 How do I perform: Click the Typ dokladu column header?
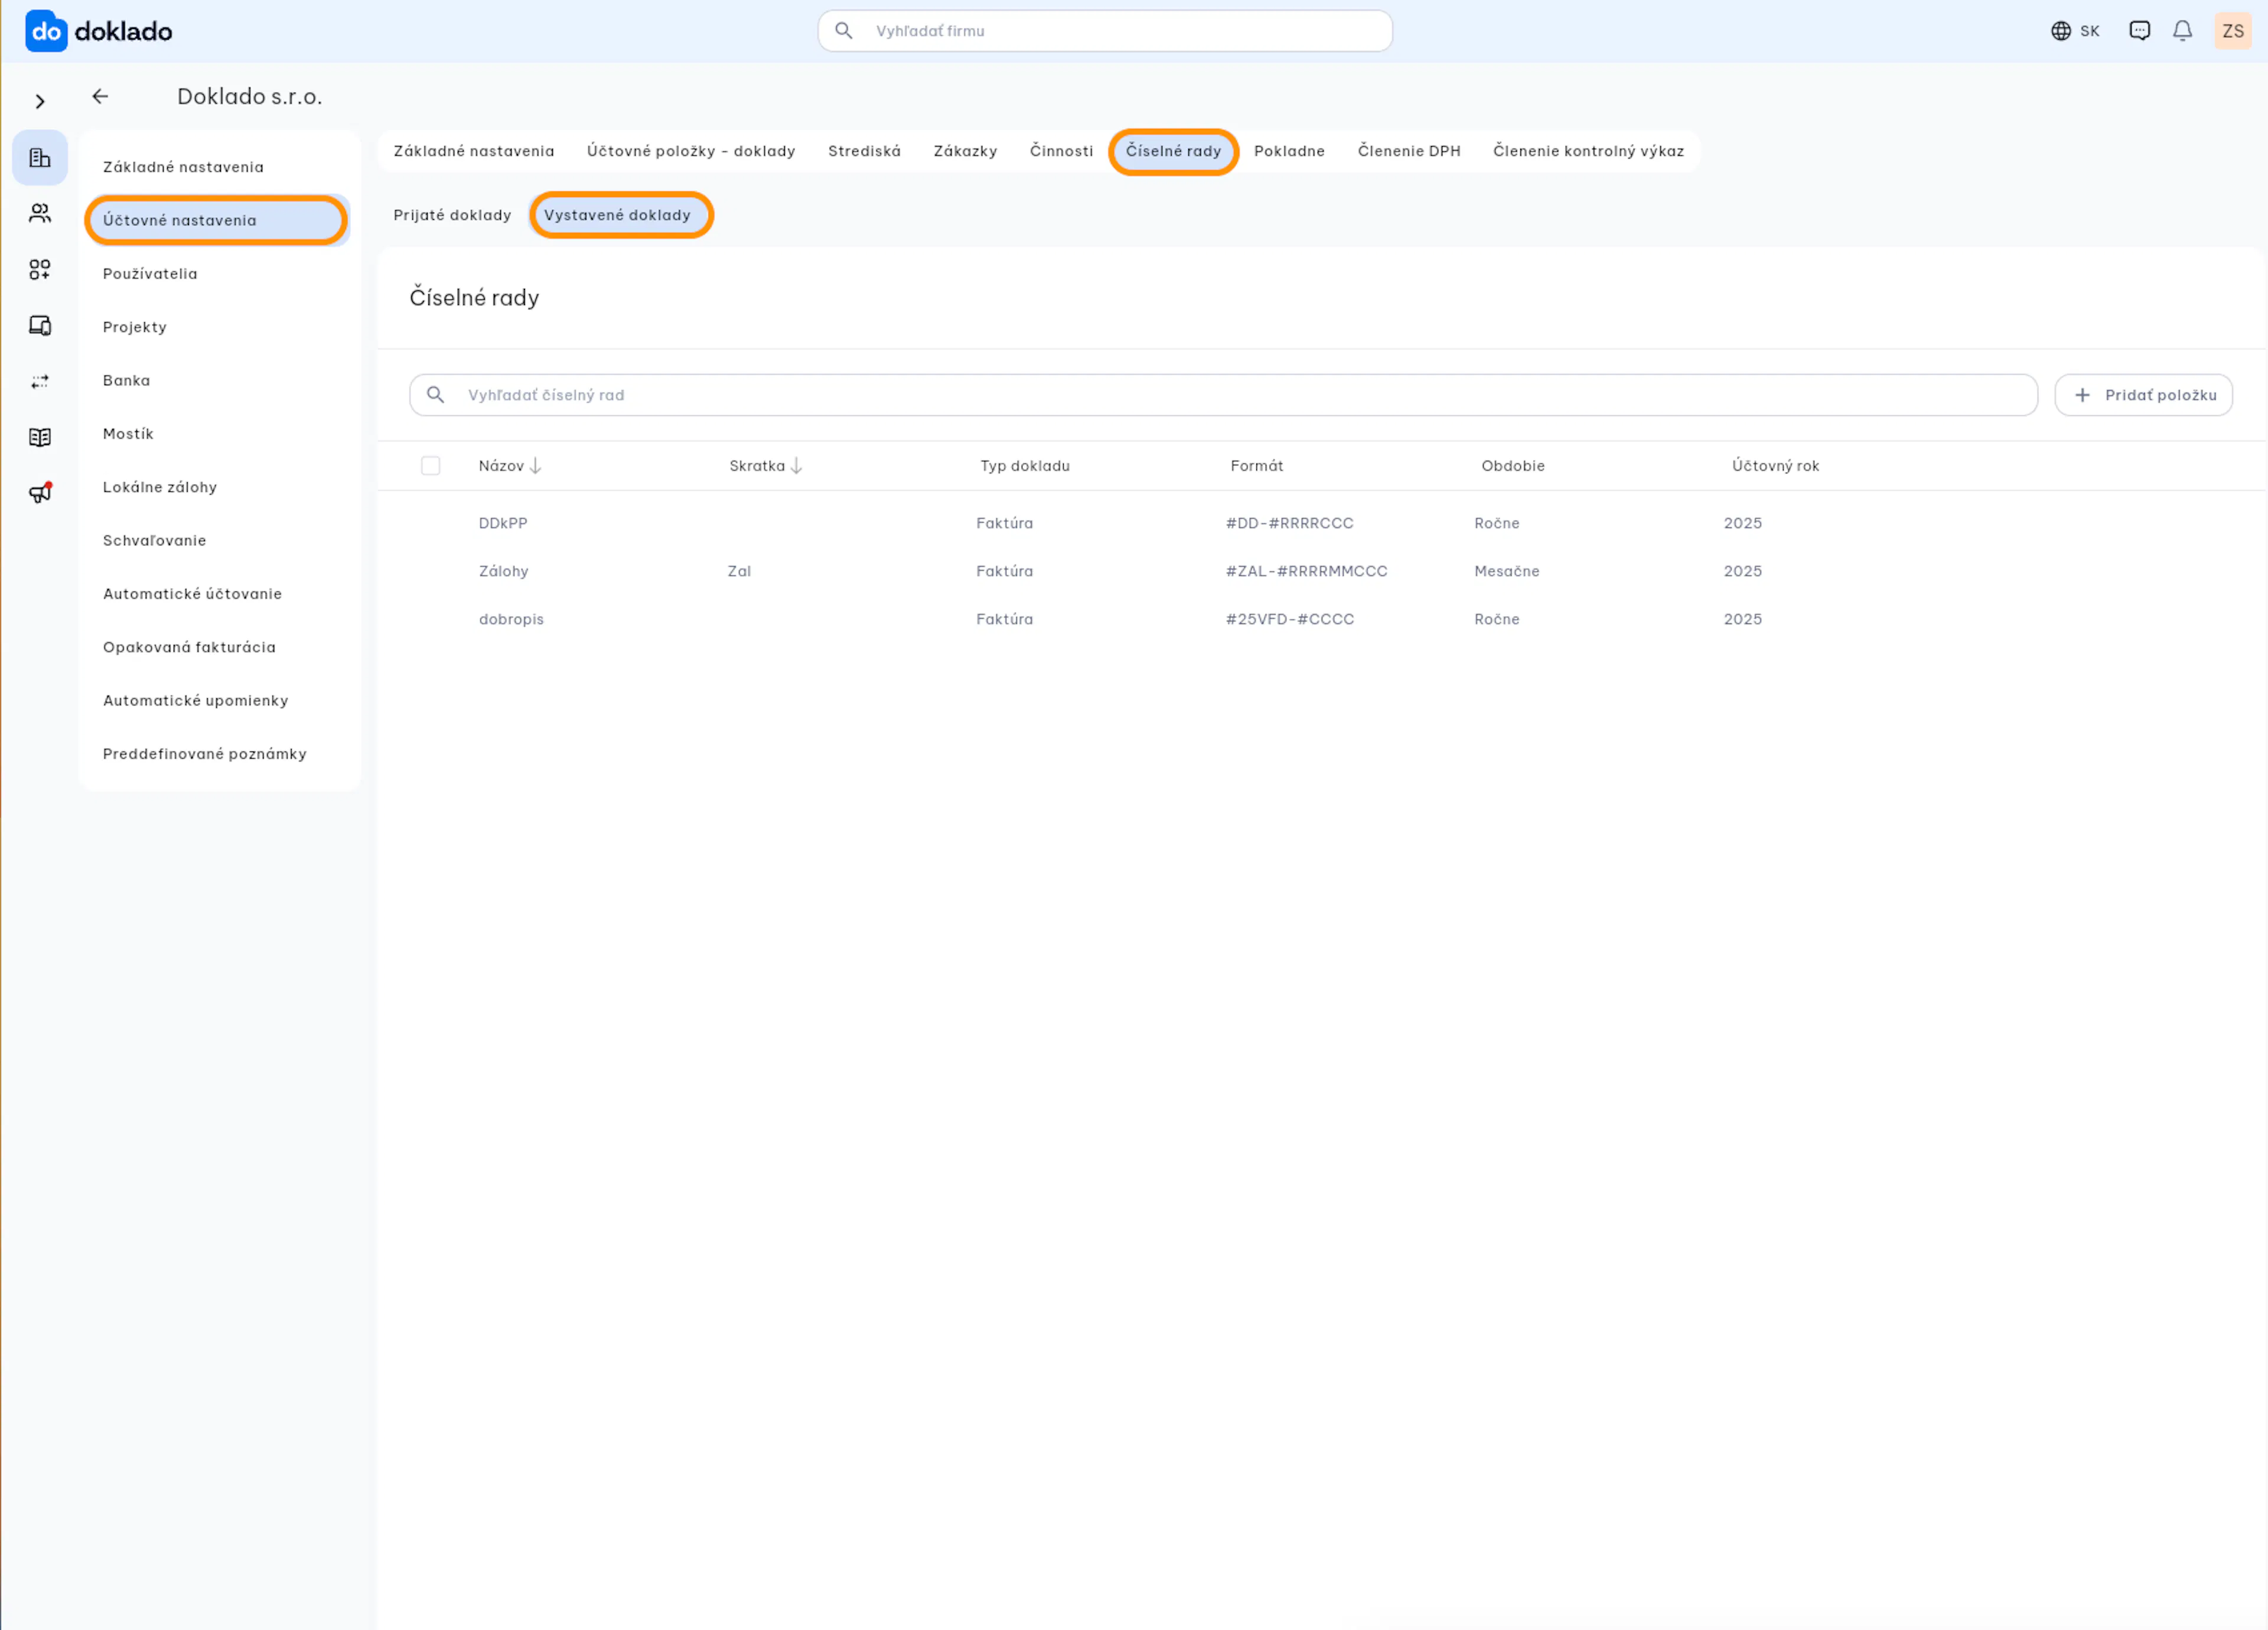point(1025,466)
